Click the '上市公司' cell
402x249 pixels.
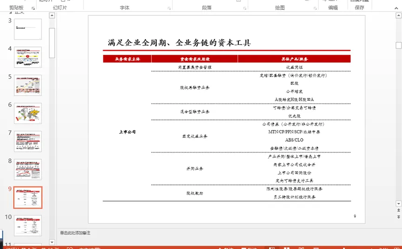click(x=127, y=132)
